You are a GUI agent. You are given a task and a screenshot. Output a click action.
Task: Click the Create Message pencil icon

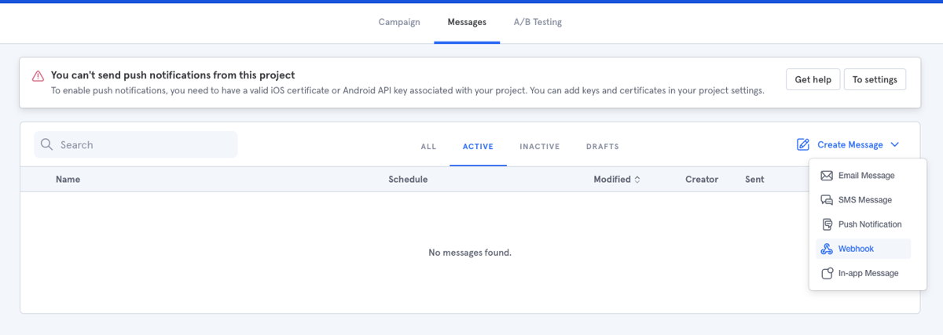[803, 144]
